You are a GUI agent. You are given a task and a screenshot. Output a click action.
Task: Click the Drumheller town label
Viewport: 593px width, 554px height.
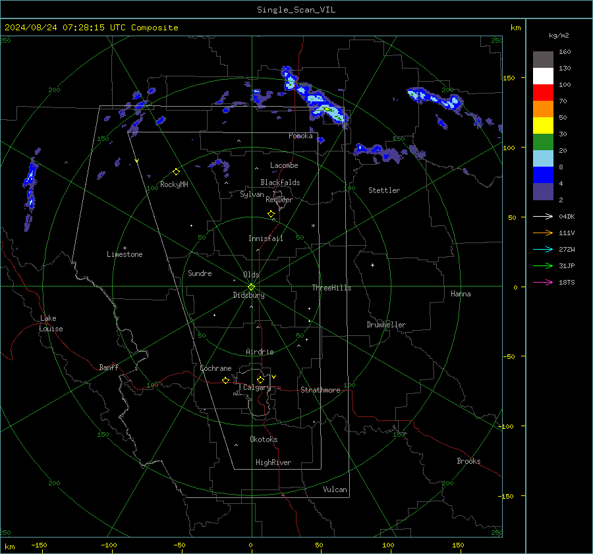pos(386,325)
